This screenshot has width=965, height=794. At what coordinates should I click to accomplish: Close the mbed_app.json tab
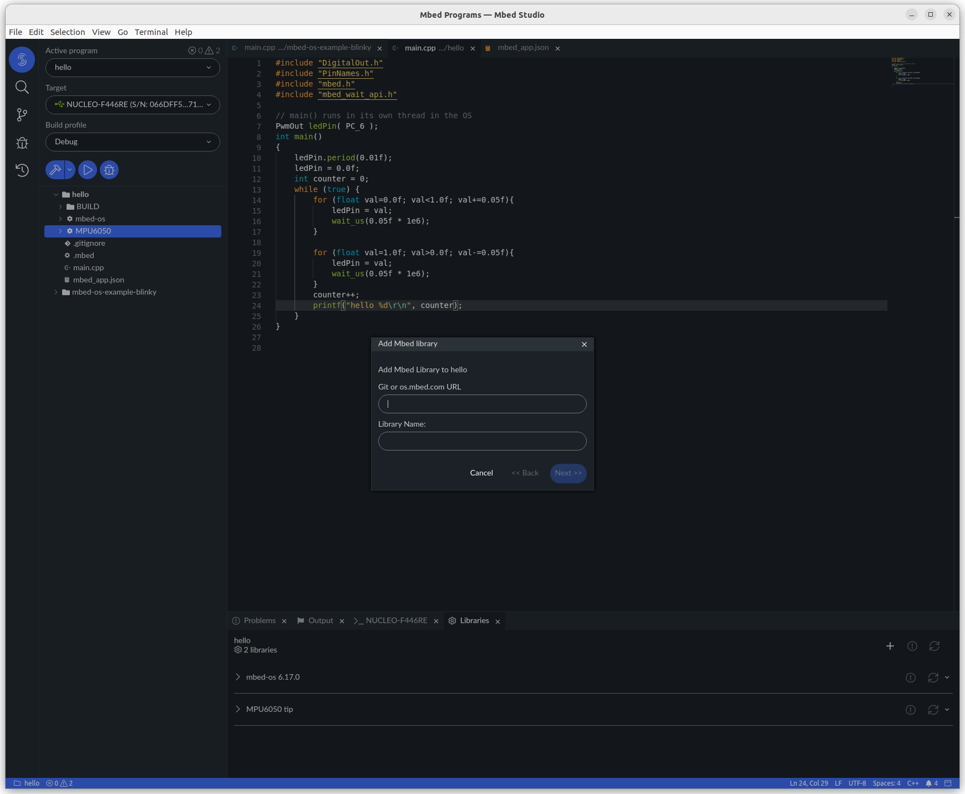click(x=557, y=49)
